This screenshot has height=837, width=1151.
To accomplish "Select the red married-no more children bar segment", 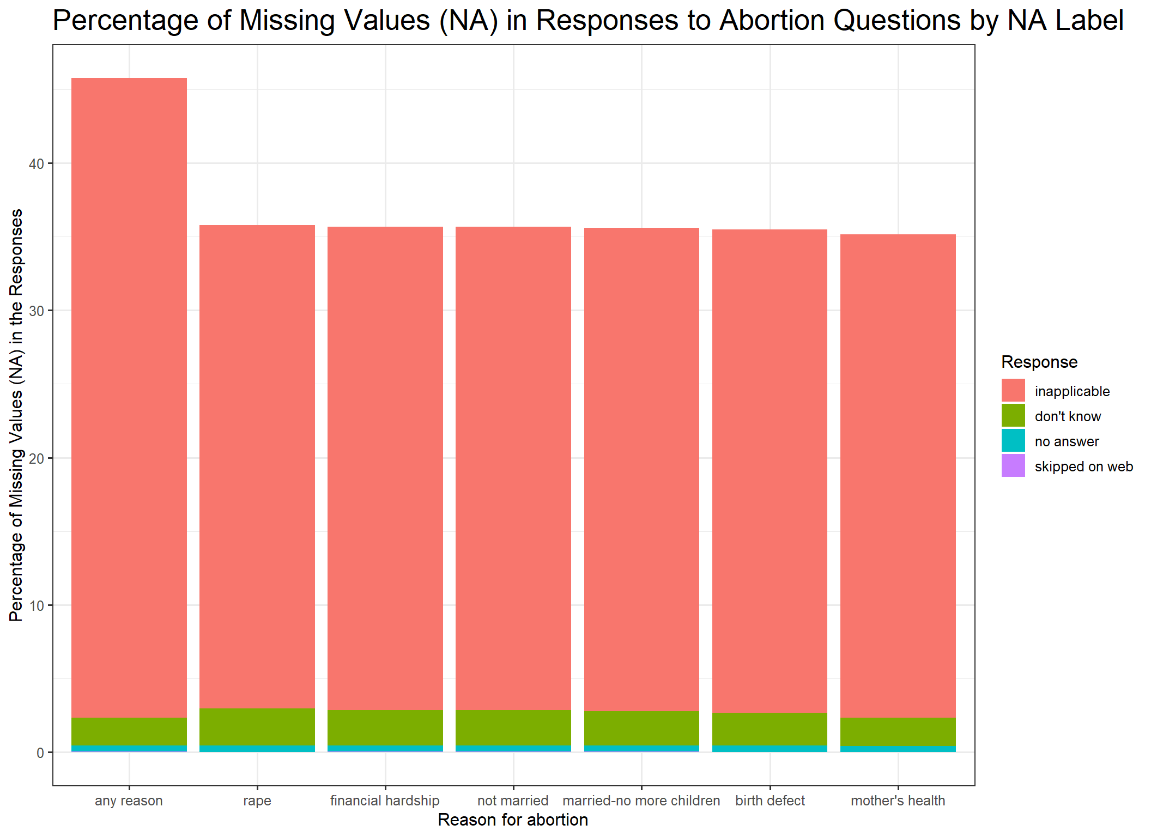I will (x=641, y=469).
